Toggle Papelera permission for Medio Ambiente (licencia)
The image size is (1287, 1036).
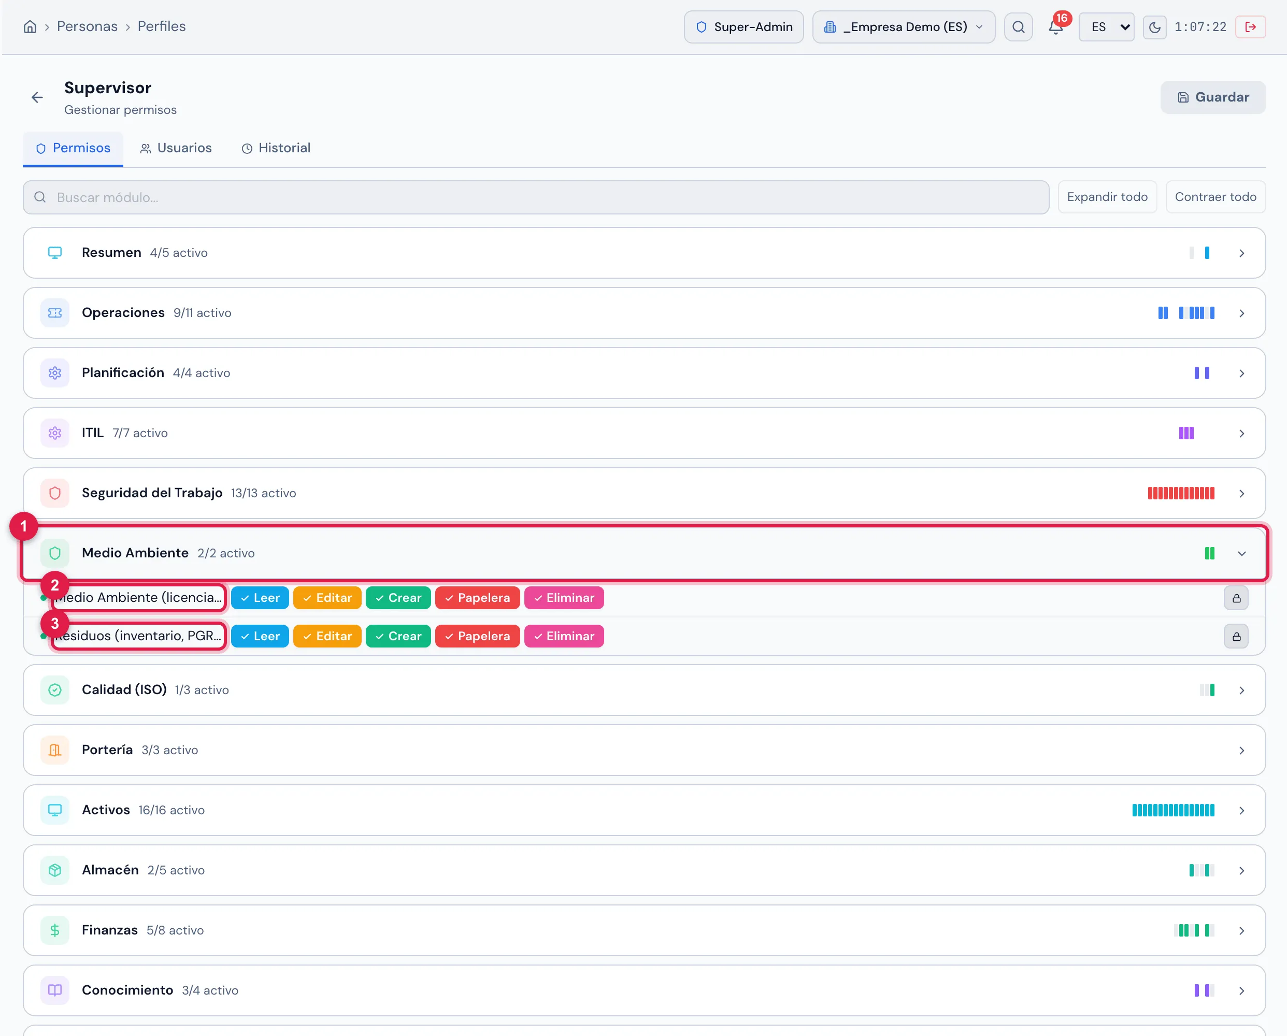(478, 598)
